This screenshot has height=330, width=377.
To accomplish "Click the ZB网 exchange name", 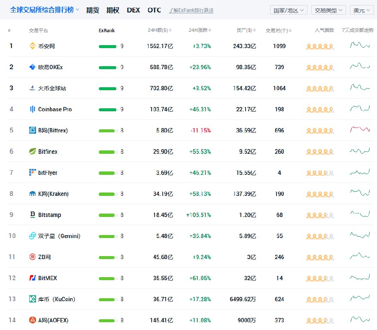I will click(45, 257).
